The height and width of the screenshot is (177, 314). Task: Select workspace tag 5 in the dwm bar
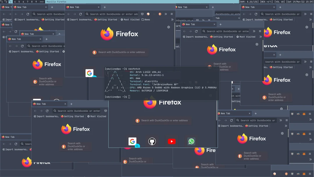(x=19, y=1)
